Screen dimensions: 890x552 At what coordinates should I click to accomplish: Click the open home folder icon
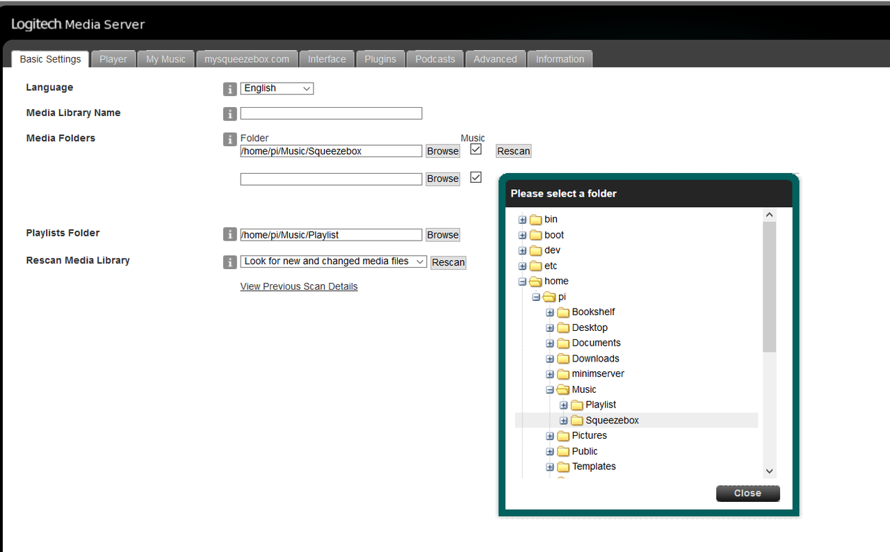coord(535,282)
